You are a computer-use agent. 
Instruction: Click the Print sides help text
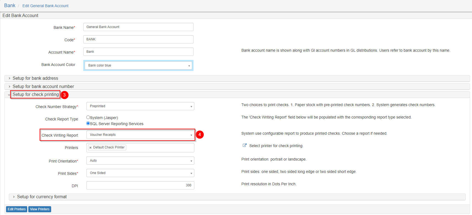[299, 172]
